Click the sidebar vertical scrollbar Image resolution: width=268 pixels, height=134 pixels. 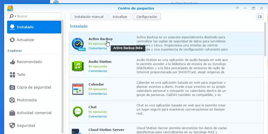(63, 77)
